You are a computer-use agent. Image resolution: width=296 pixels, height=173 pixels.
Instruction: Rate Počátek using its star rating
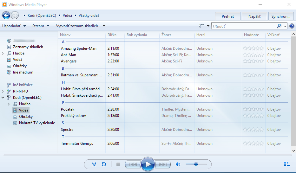point(253,109)
